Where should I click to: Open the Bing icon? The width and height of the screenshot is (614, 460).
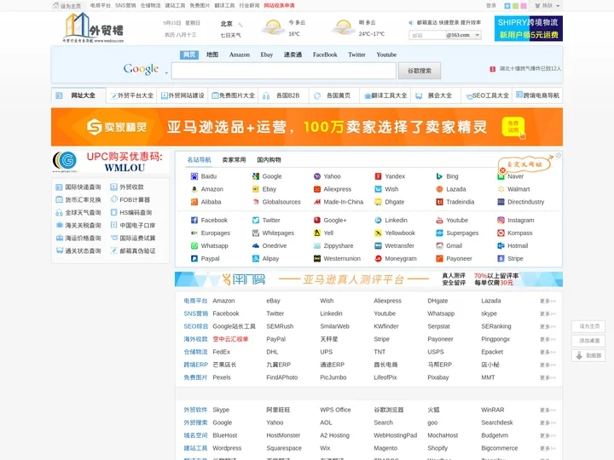tap(439, 176)
